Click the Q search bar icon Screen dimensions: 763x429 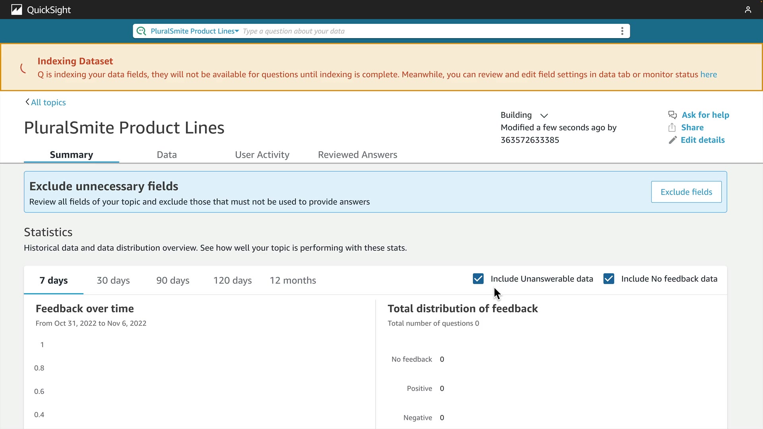pyautogui.click(x=141, y=31)
